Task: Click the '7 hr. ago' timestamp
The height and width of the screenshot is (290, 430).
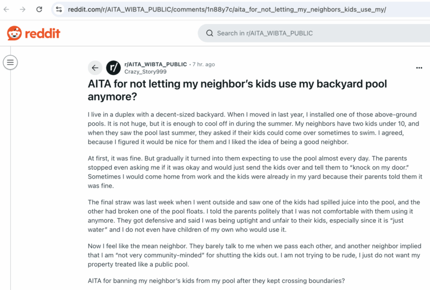Action: pyautogui.click(x=204, y=64)
